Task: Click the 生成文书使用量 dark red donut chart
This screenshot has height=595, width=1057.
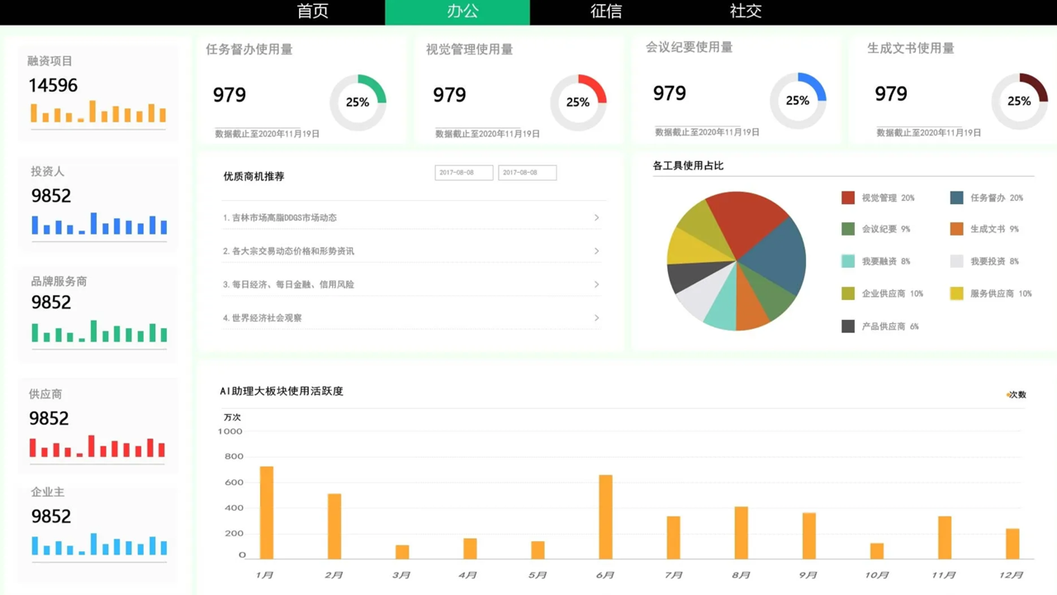Action: pos(1019,101)
